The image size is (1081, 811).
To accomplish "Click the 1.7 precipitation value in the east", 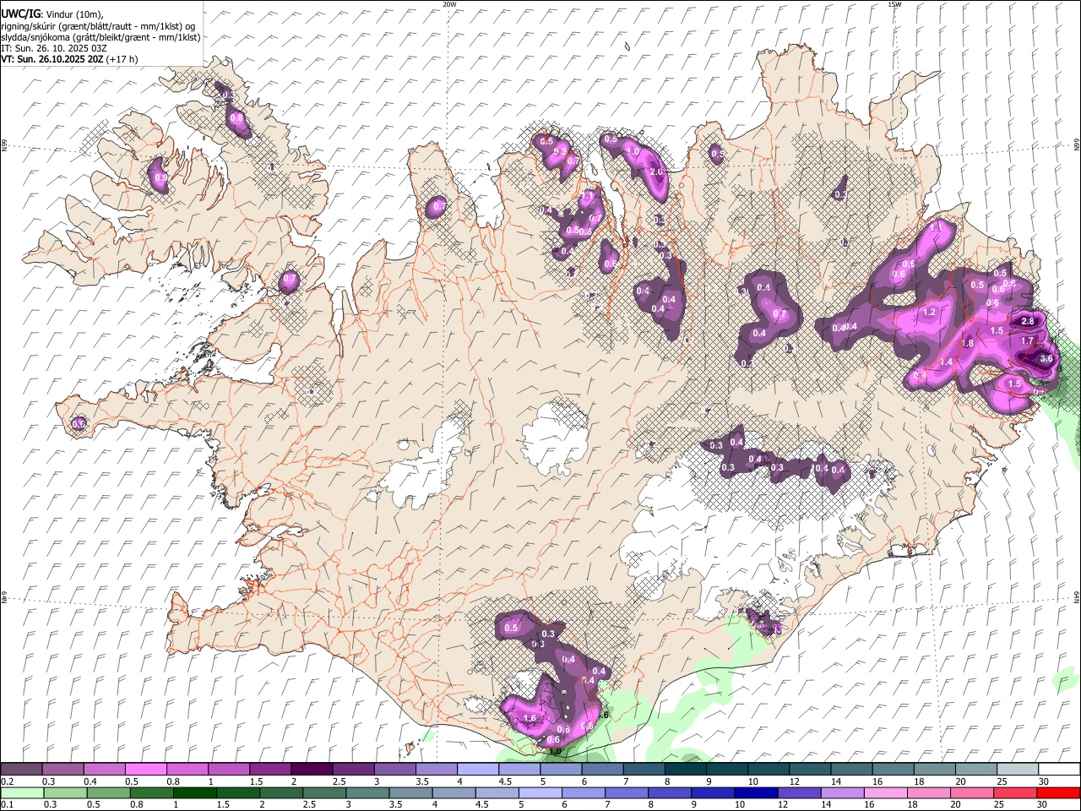I will [1027, 341].
